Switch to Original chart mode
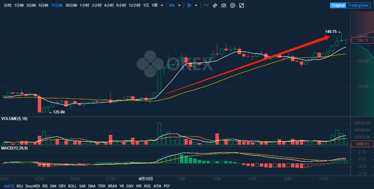This screenshot has width=374, height=189. 338,5
